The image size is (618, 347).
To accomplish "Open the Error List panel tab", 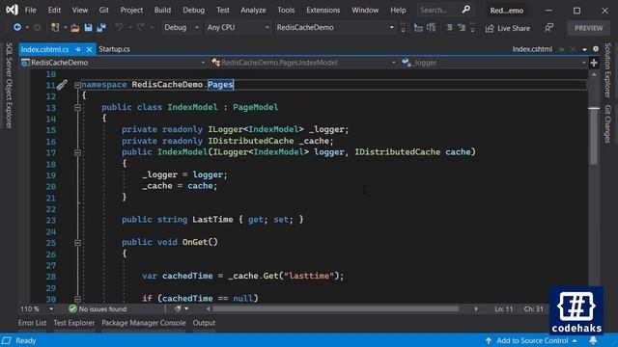I will click(x=32, y=323).
